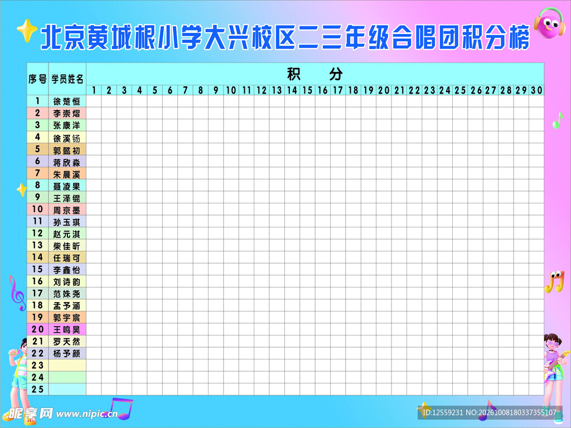
Task: Click the name 赵元淇
Action: click(x=67, y=234)
